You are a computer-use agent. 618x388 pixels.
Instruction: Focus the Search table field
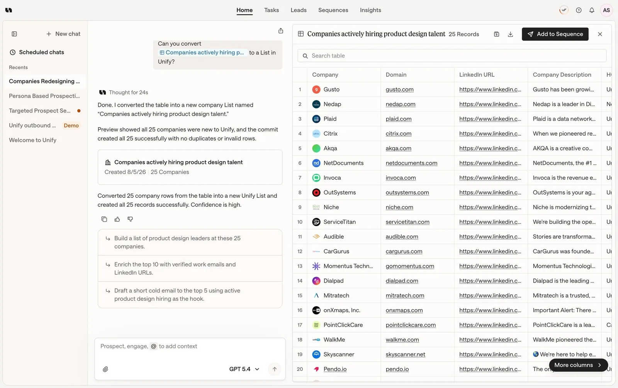(x=452, y=56)
